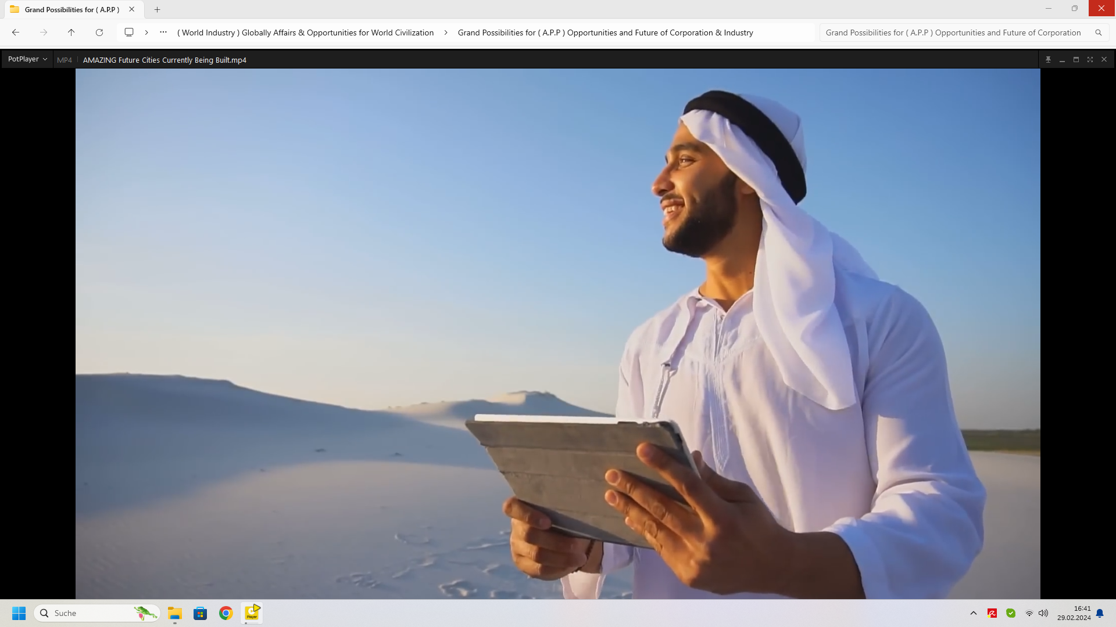Show hidden system tray icons
This screenshot has height=627, width=1116.
click(974, 613)
